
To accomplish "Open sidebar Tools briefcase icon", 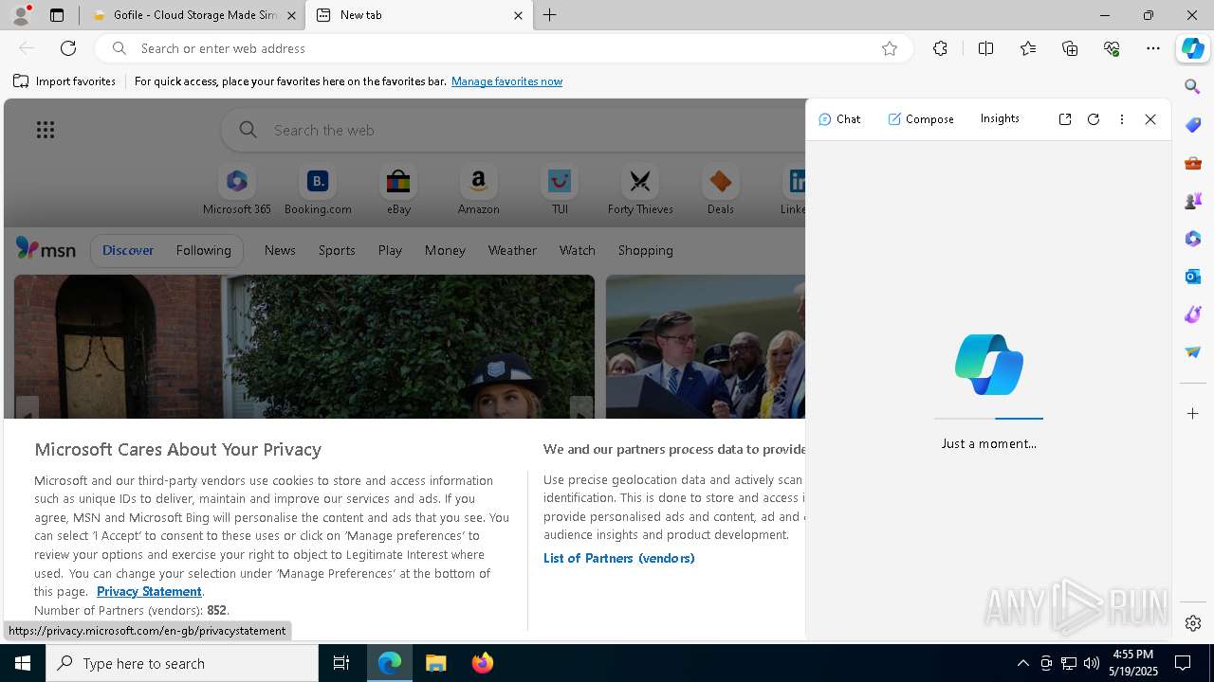I will [1193, 163].
